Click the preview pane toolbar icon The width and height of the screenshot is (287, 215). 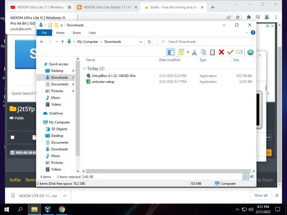171,52
